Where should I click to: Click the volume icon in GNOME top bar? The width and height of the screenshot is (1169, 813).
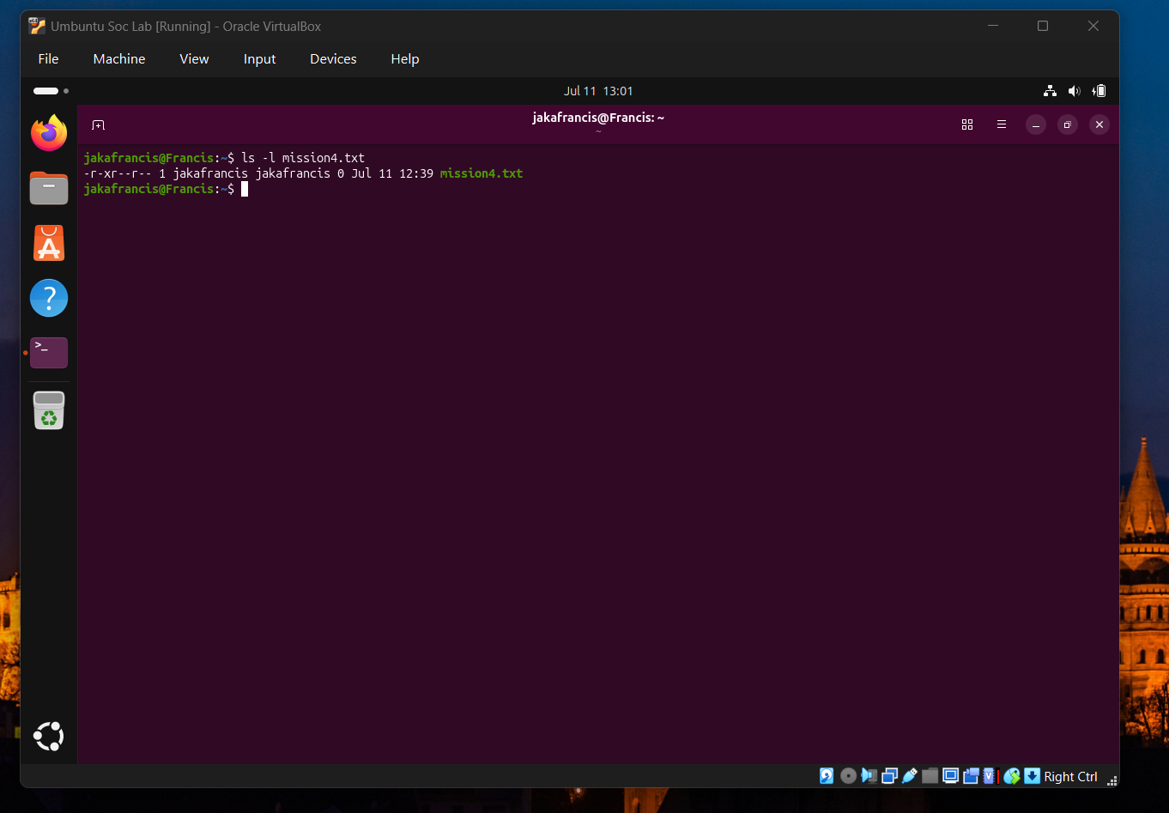pos(1074,91)
